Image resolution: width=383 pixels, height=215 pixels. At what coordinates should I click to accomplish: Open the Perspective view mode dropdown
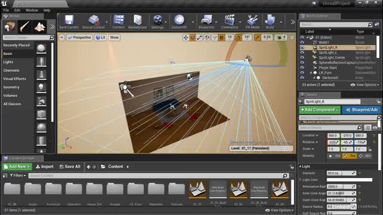click(x=80, y=38)
